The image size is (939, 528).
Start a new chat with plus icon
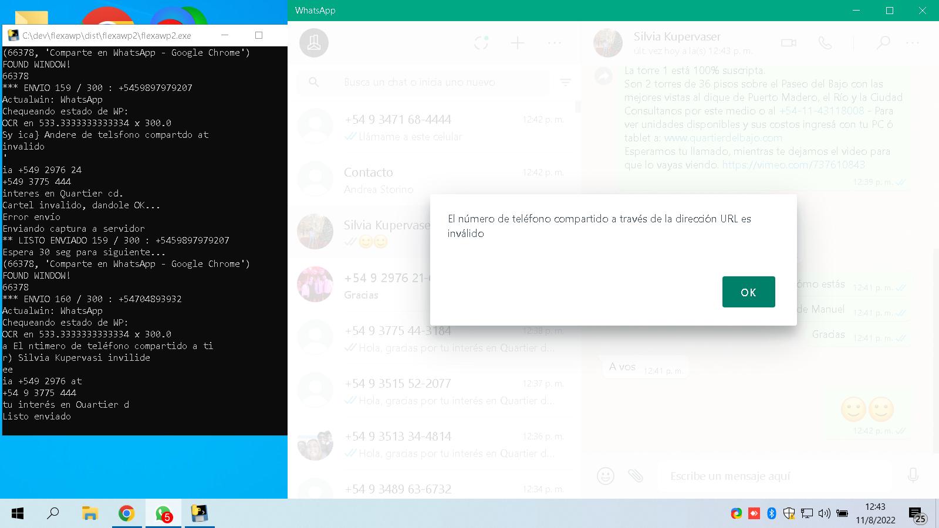518,43
